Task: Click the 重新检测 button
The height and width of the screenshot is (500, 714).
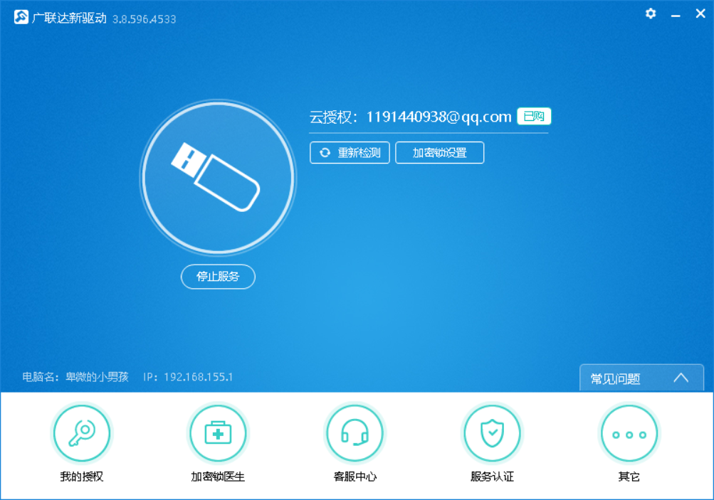Action: point(350,153)
